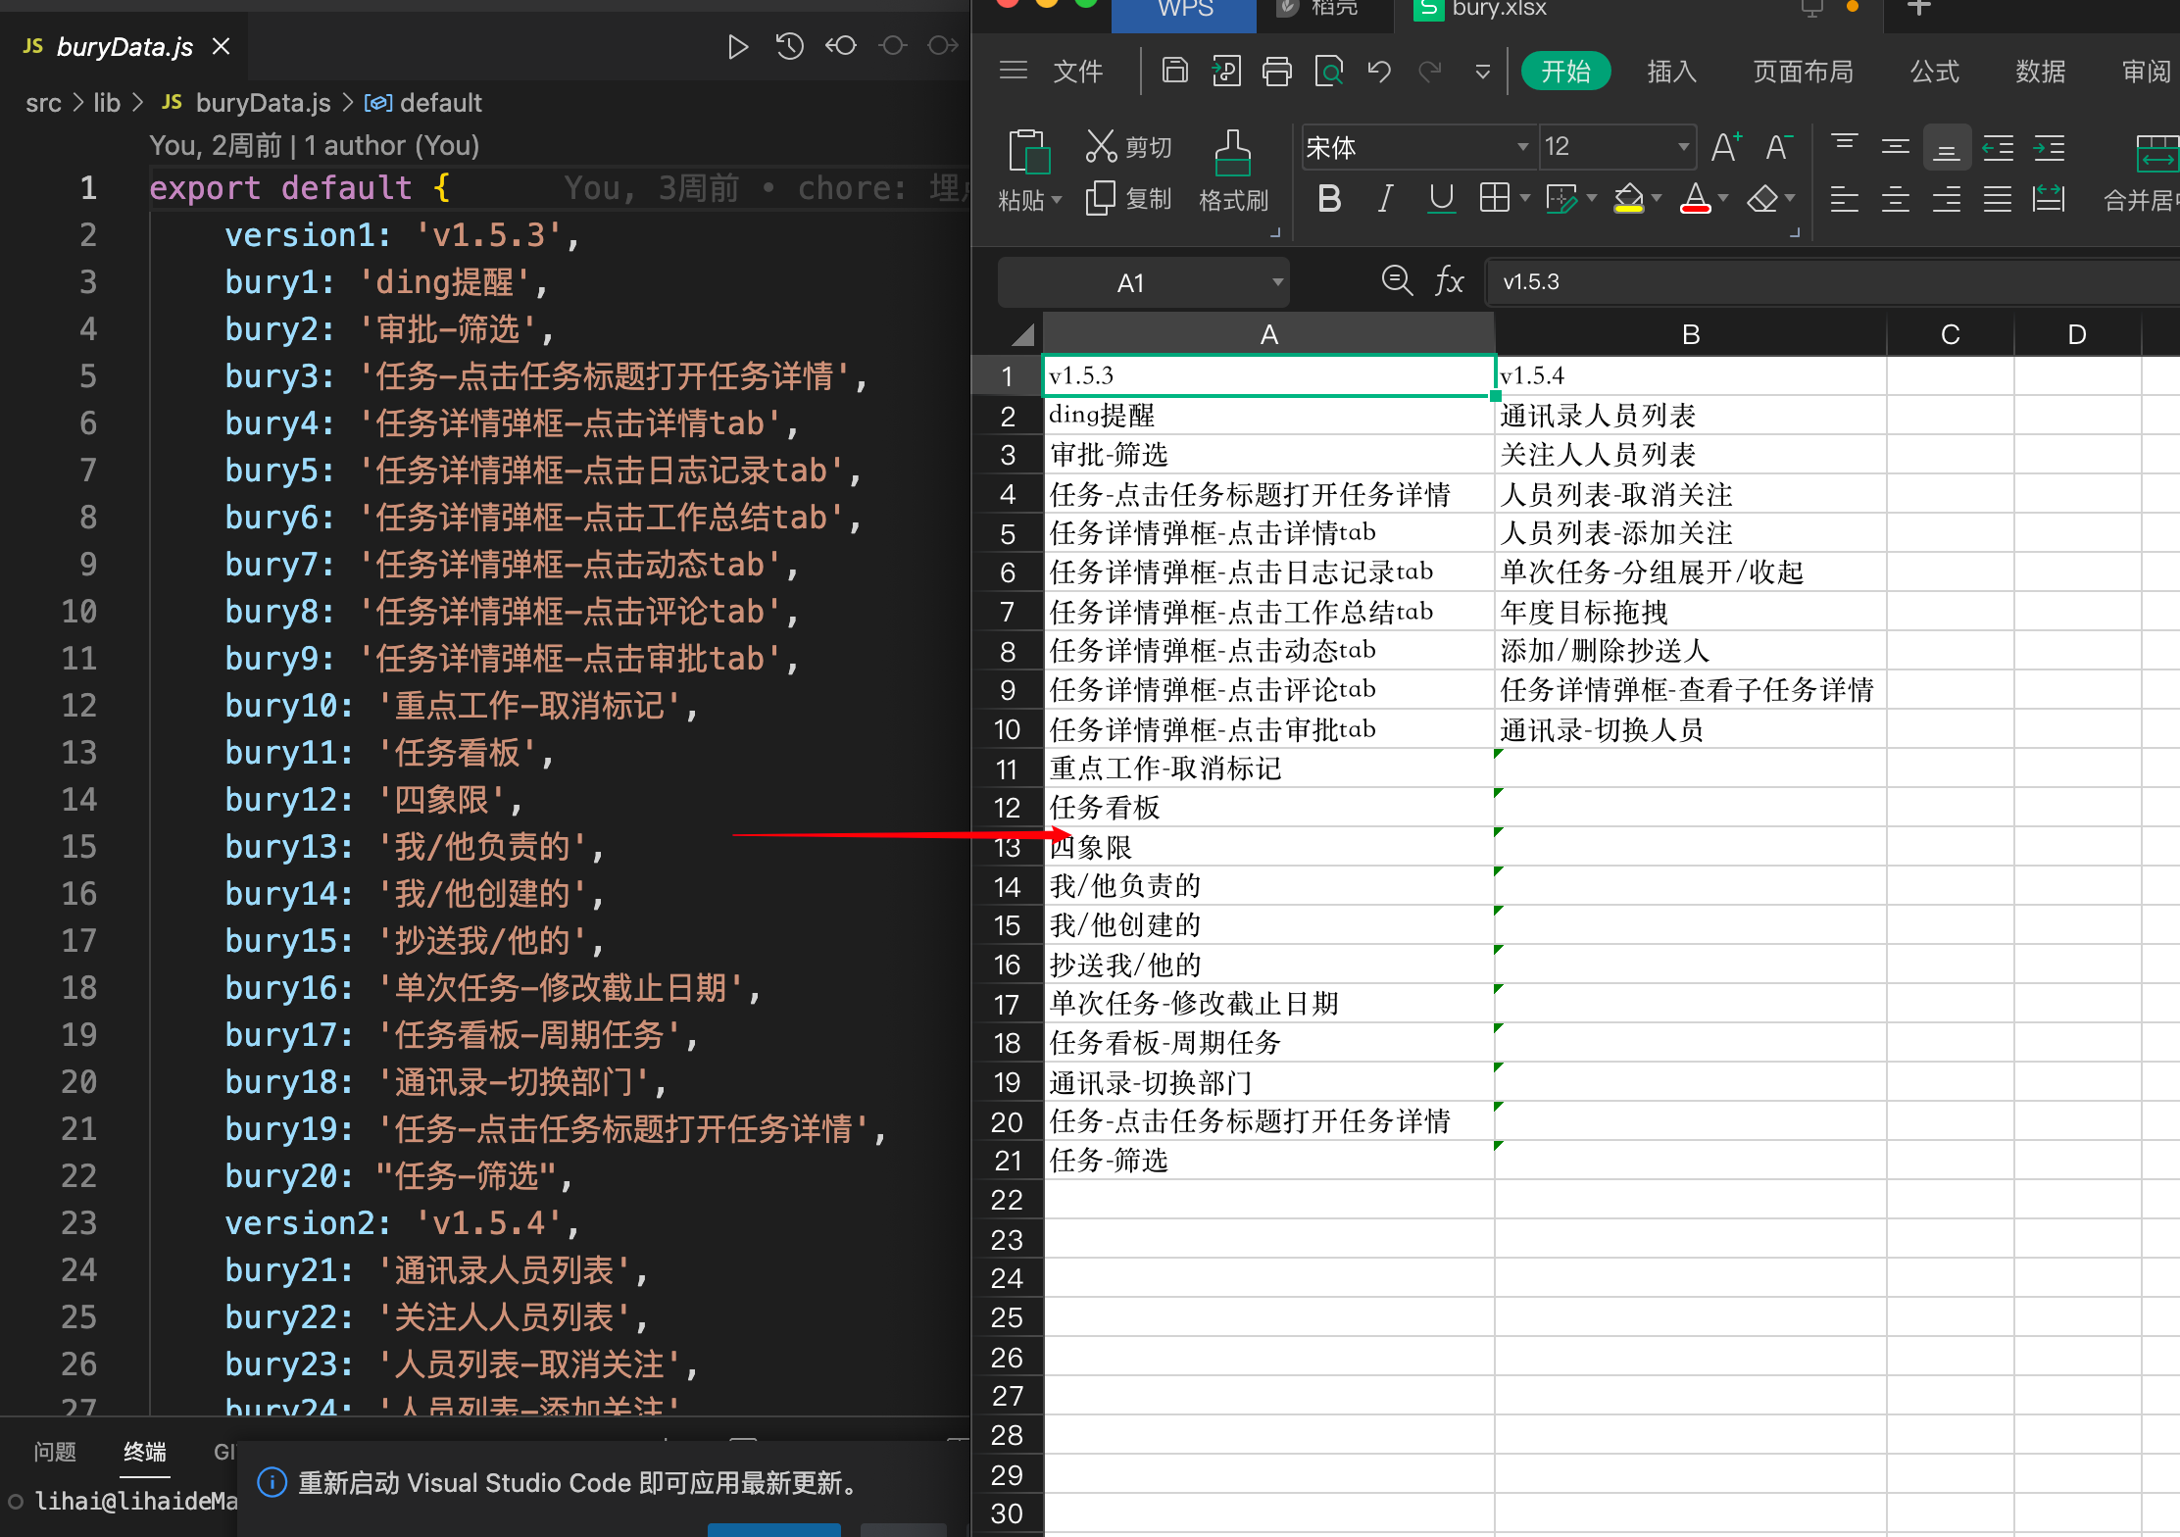The height and width of the screenshot is (1537, 2180).
Task: Click the Undo arrow in WPS toolbar
Action: 1379,72
